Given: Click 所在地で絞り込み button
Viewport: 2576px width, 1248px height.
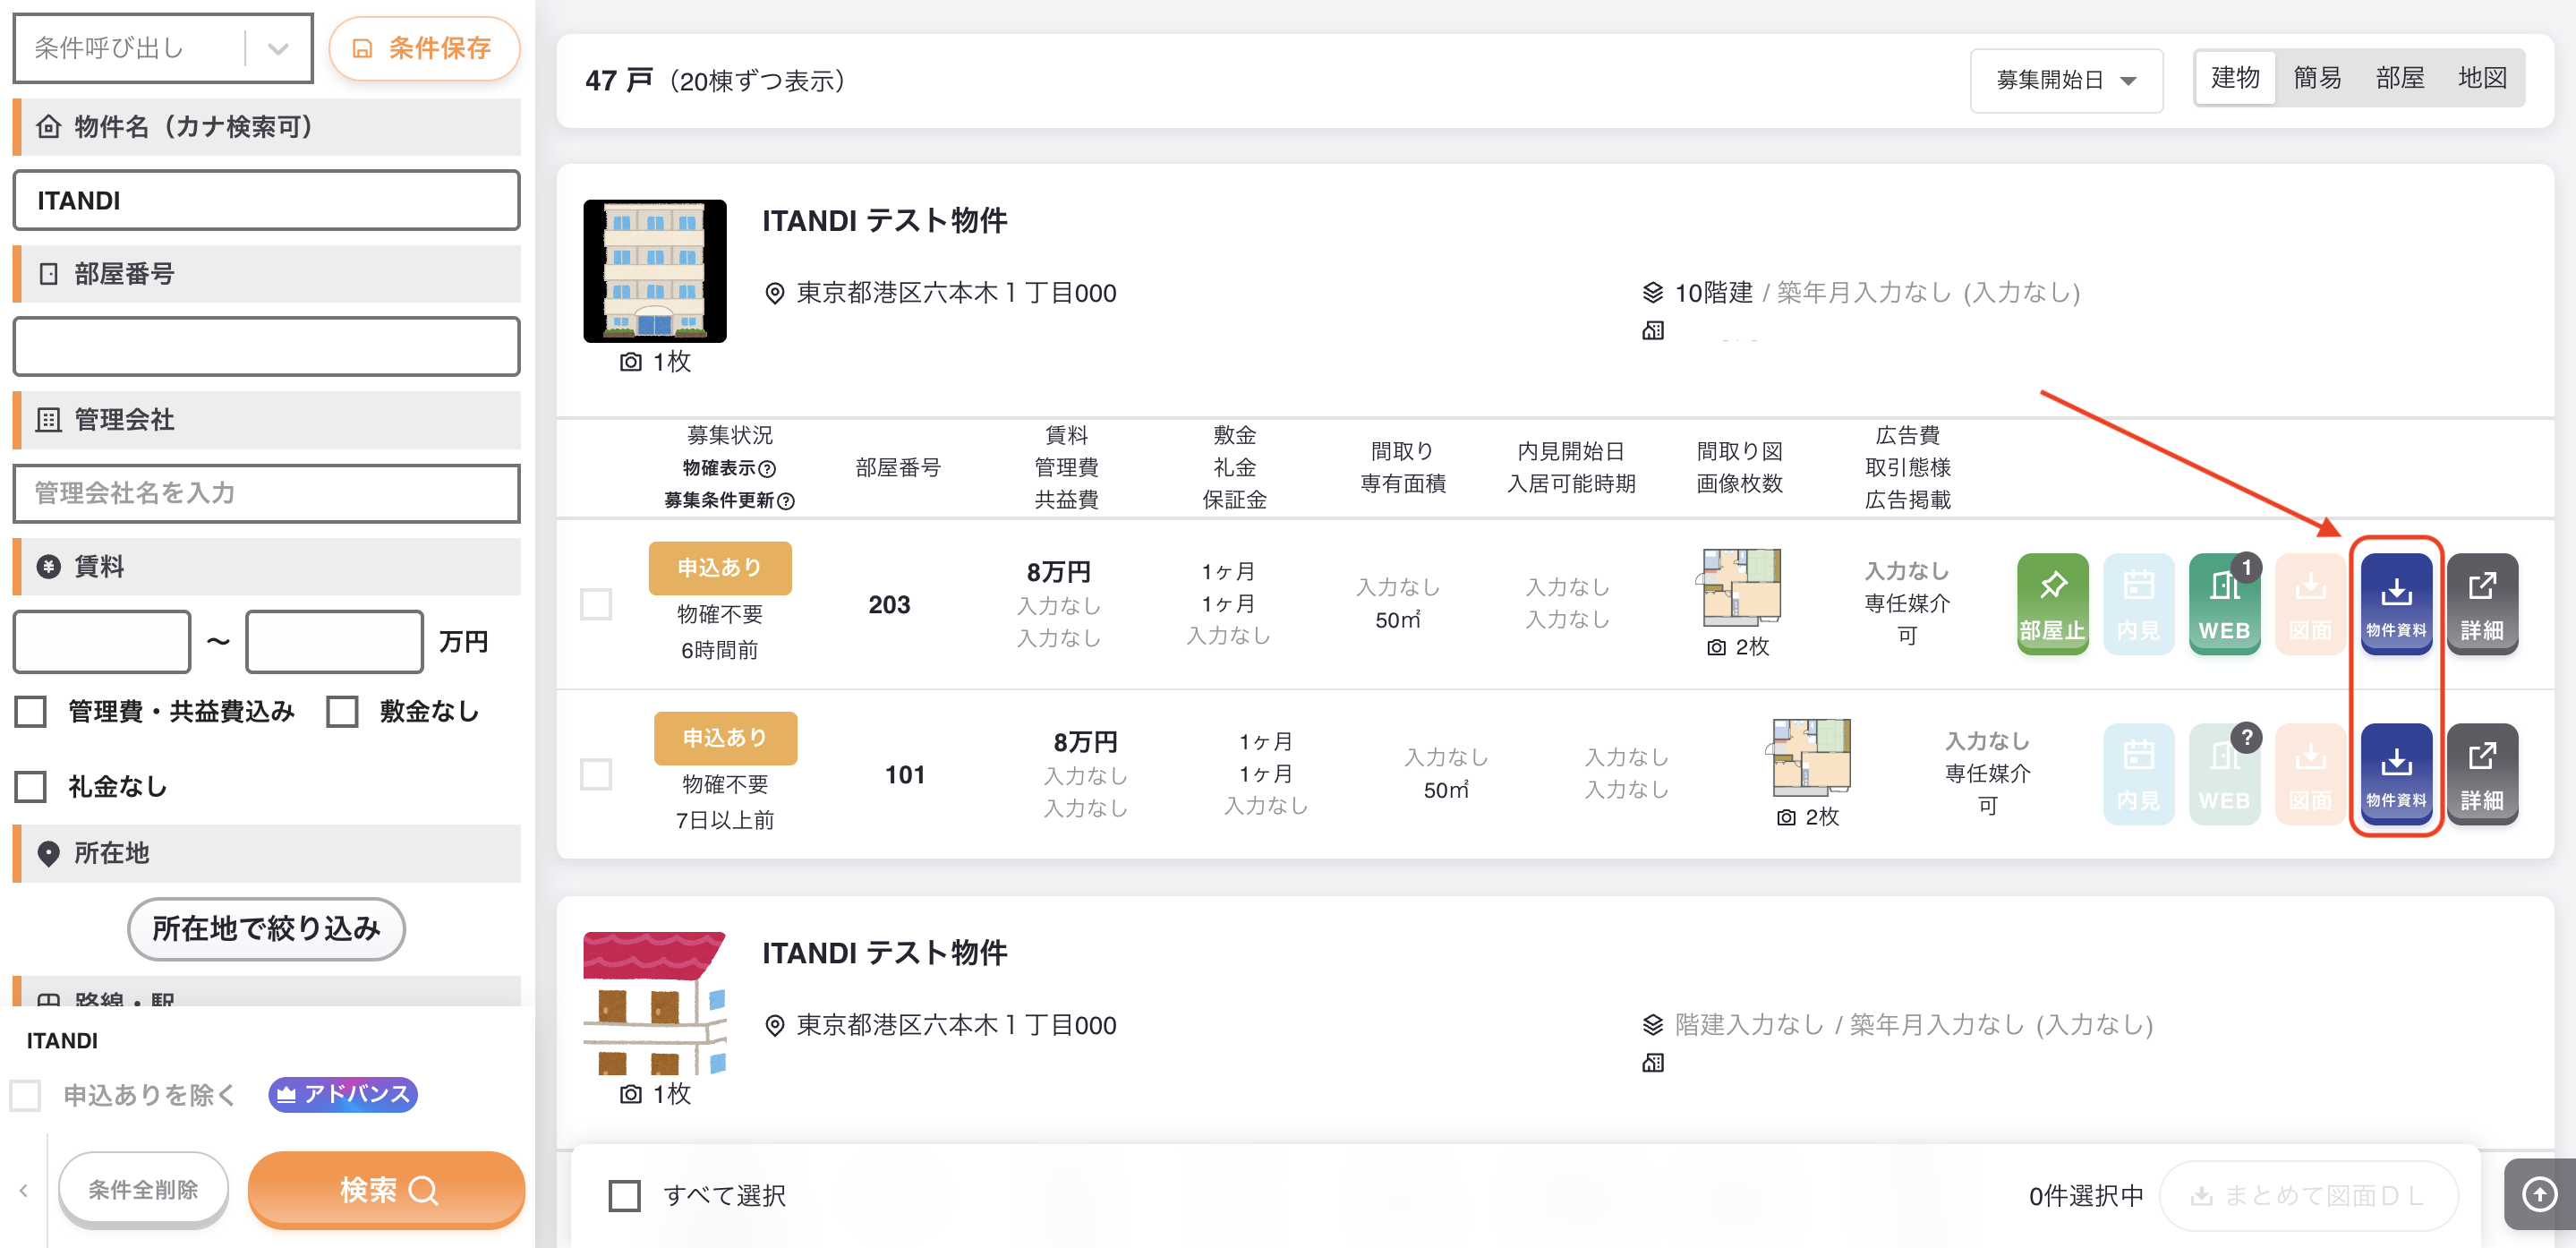Looking at the screenshot, I should 266,928.
